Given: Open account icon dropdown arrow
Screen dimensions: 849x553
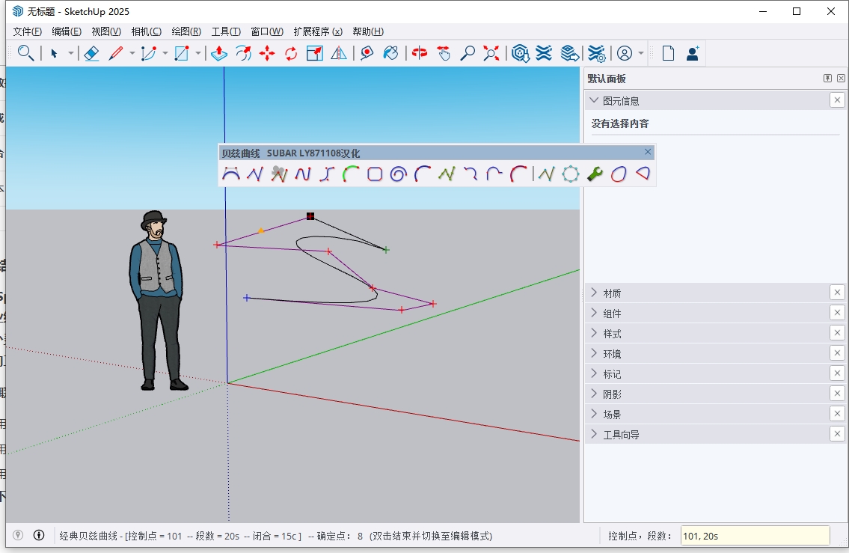Looking at the screenshot, I should point(641,53).
